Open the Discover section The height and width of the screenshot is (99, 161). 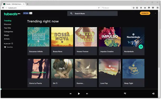[7, 24]
